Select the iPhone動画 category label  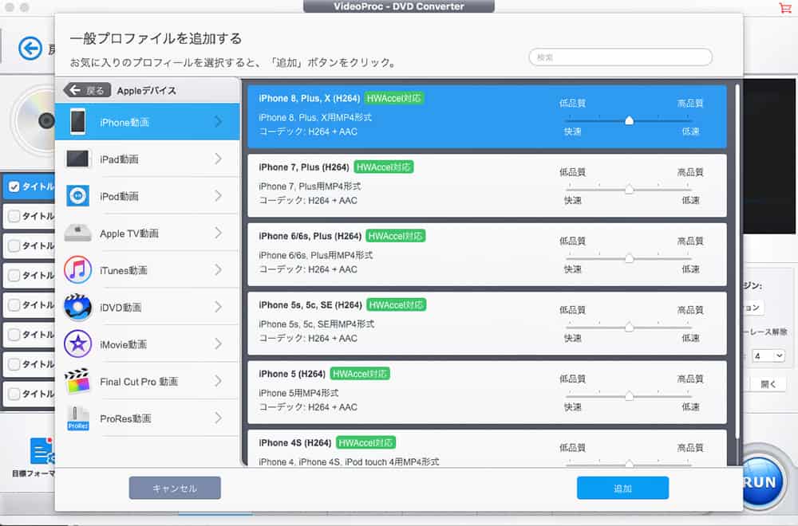pos(124,123)
